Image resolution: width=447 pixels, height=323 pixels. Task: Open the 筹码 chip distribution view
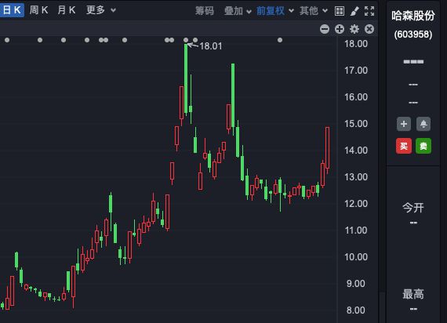click(x=205, y=11)
